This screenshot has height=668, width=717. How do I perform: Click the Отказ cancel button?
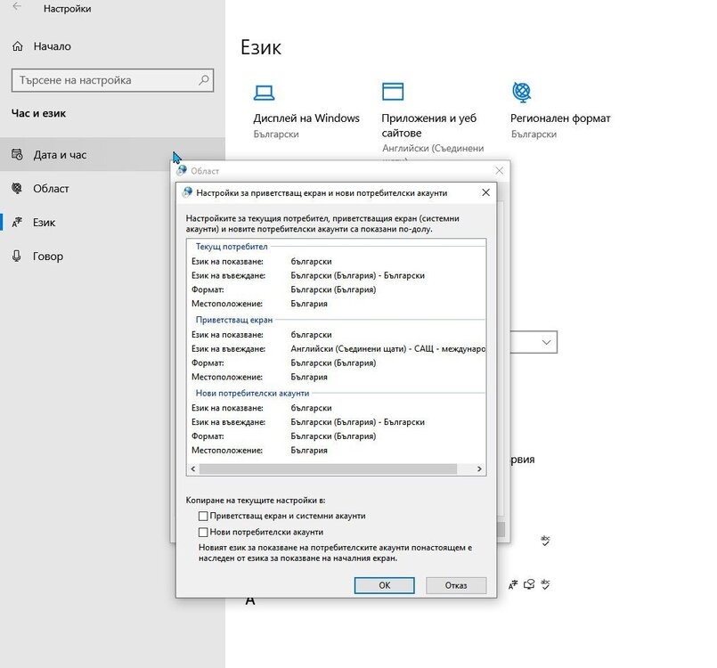tap(456, 585)
